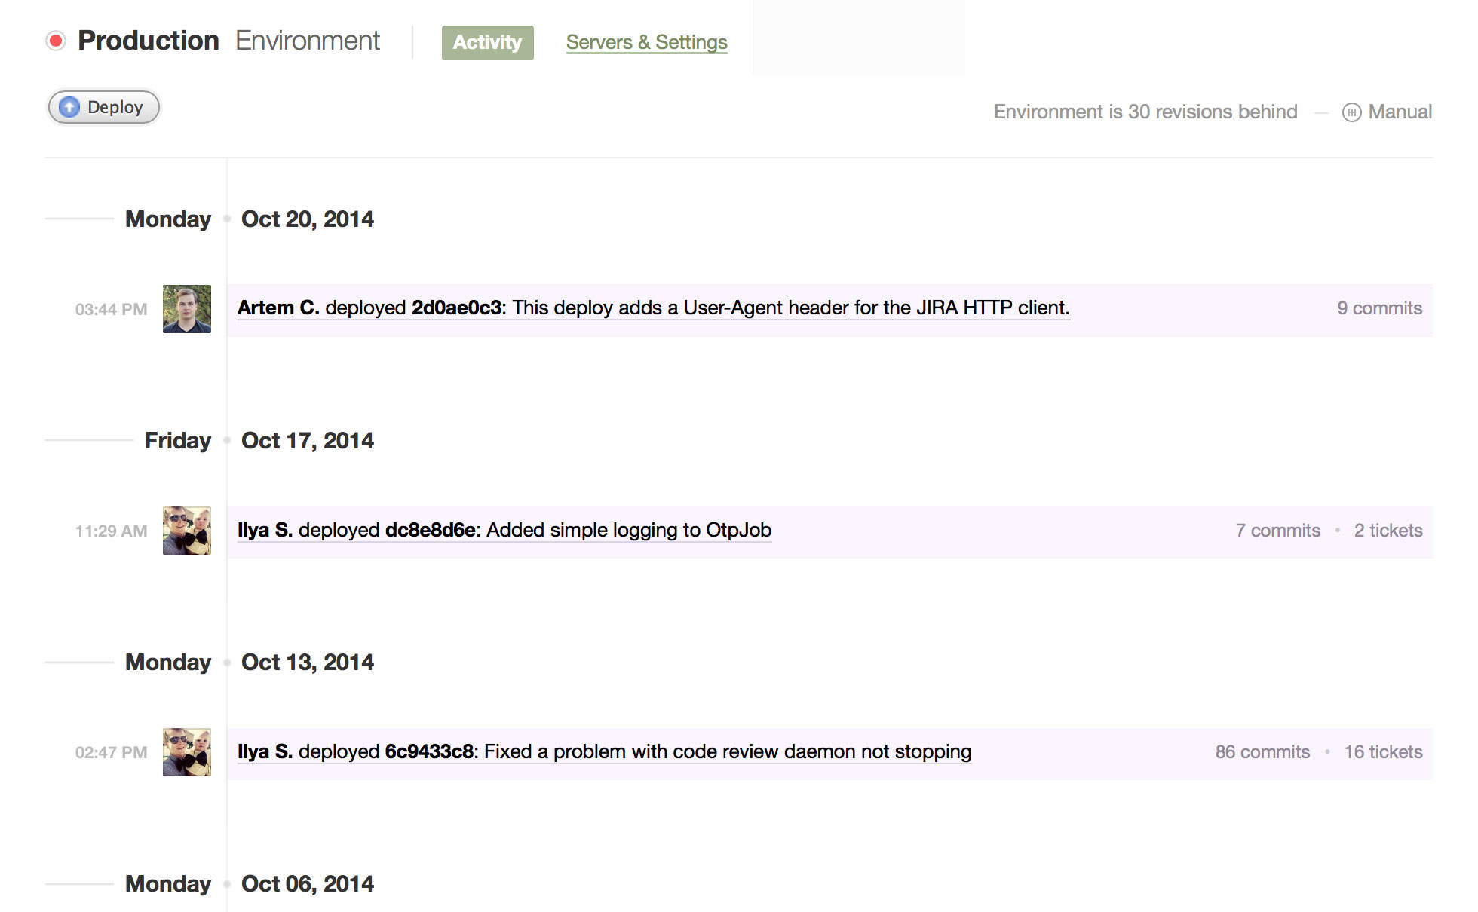Click the 02:47 PM timestamp
Image resolution: width=1478 pixels, height=912 pixels.
[111, 753]
